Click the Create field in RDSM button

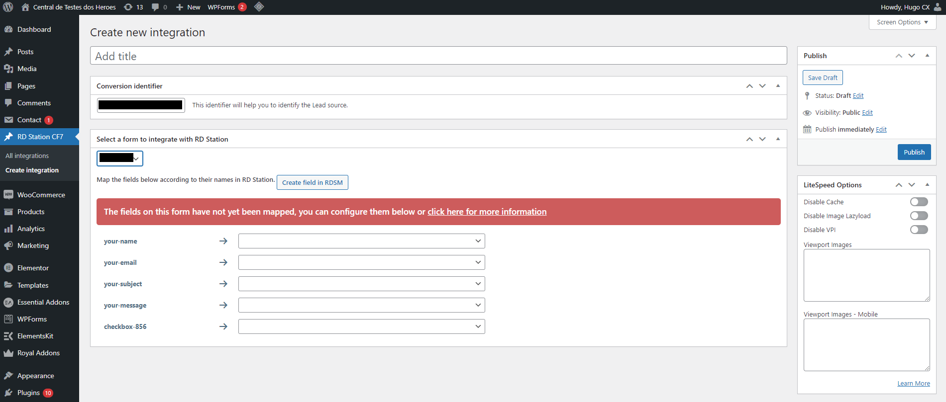(313, 182)
